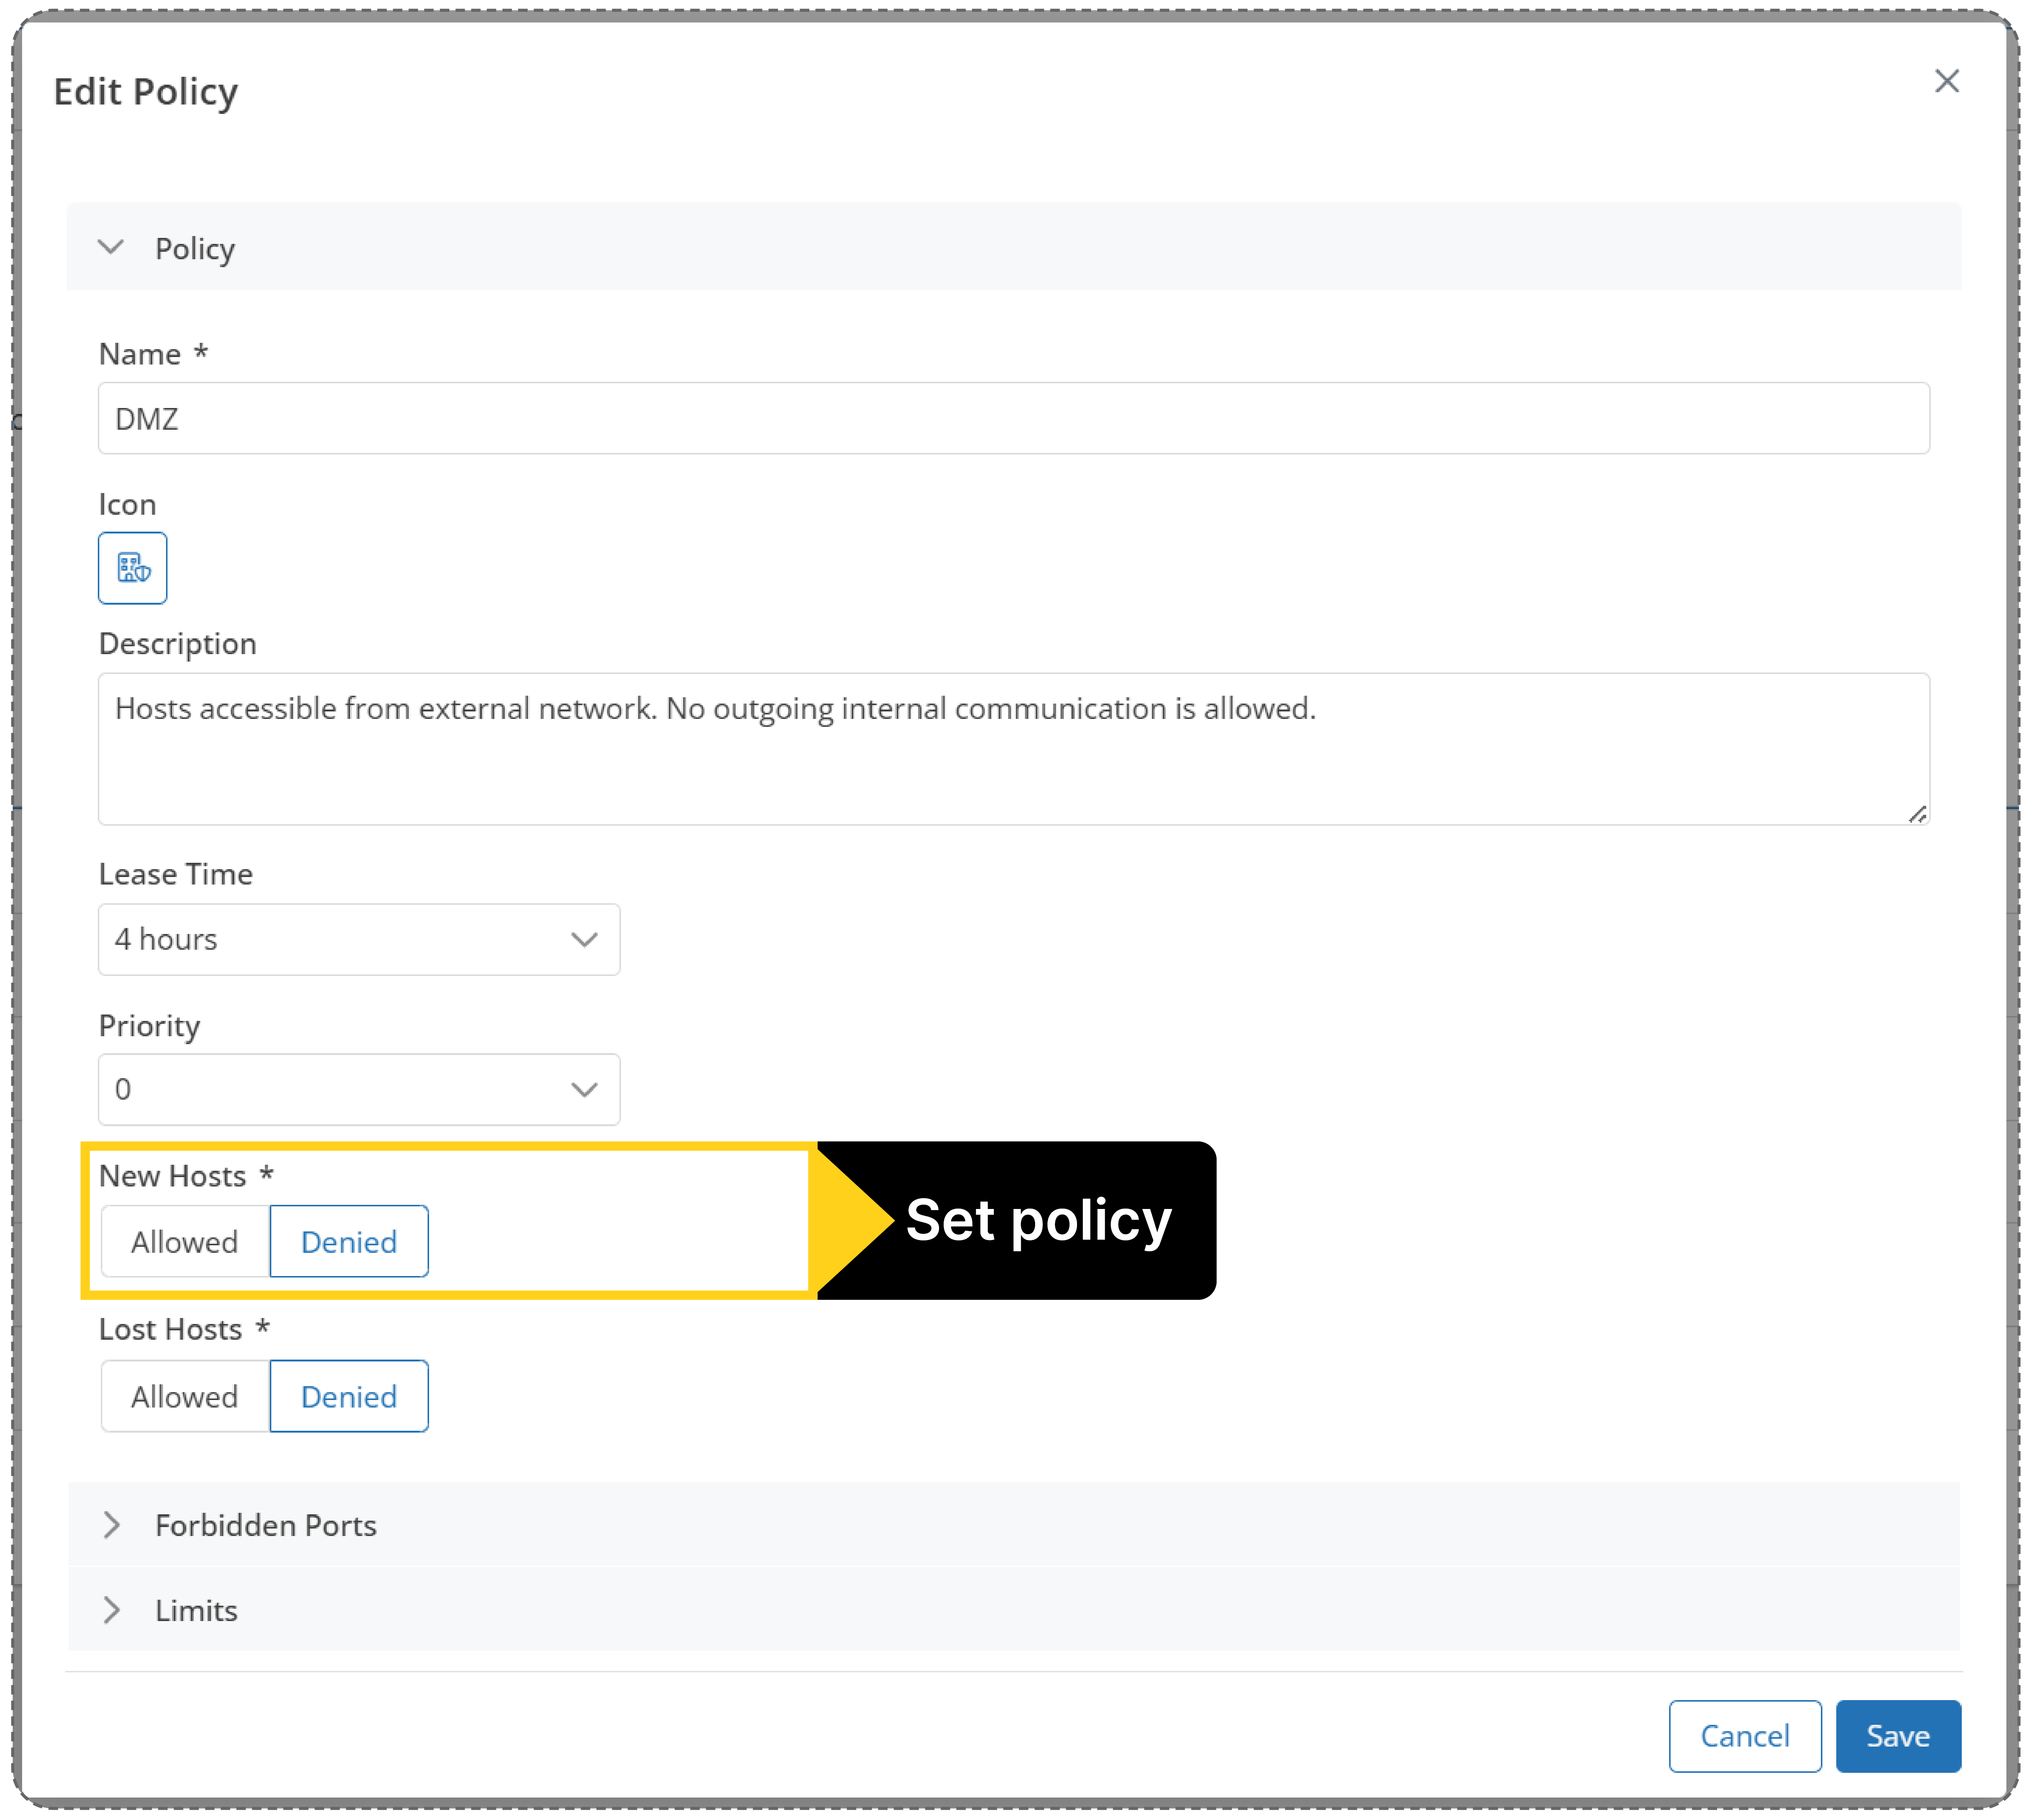Viewport: 2027px width, 1820px height.
Task: Click into the Name input field
Action: [x=1013, y=418]
